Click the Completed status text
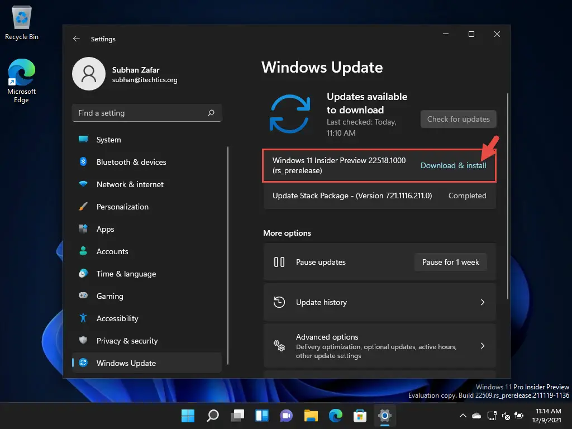The height and width of the screenshot is (429, 572). coord(468,196)
